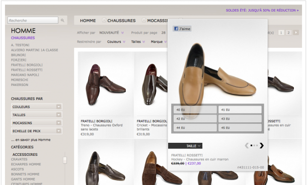Open Treno Chaussures Oxford product thumbnail
The image size is (307, 185).
[x=106, y=84]
